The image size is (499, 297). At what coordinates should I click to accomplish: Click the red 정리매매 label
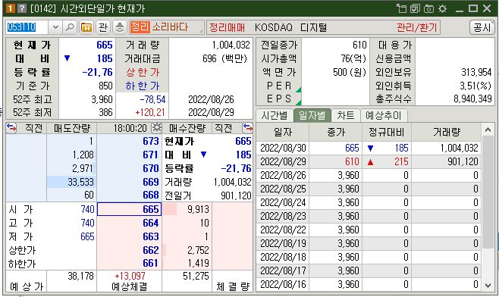[x=227, y=27]
